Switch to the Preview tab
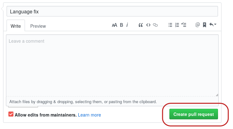Screen dimensions: 233x129 pyautogui.click(x=38, y=26)
